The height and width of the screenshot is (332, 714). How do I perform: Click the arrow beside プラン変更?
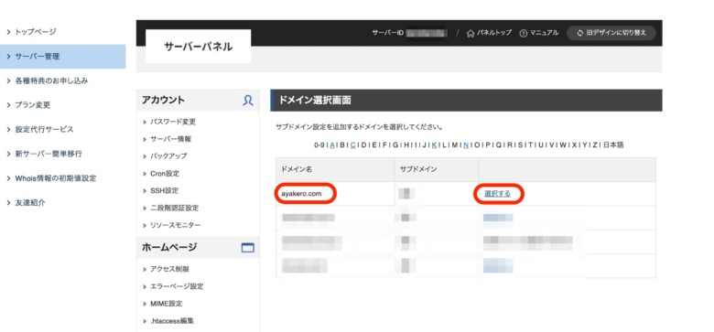8,105
